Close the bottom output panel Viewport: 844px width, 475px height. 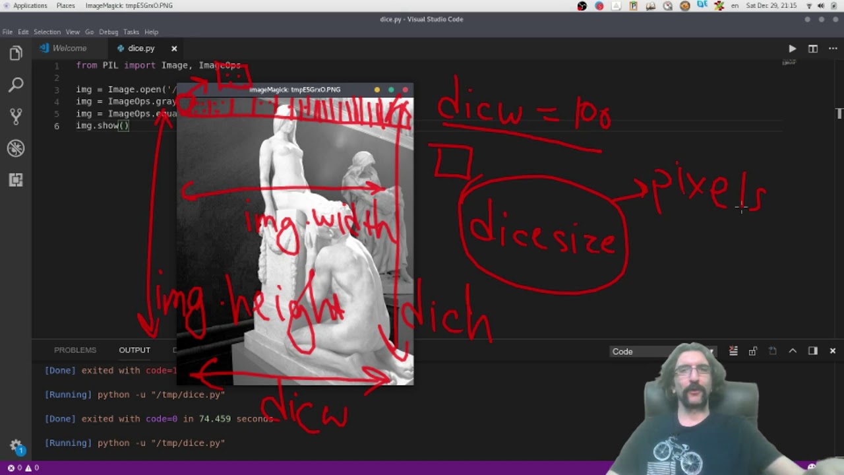833,351
